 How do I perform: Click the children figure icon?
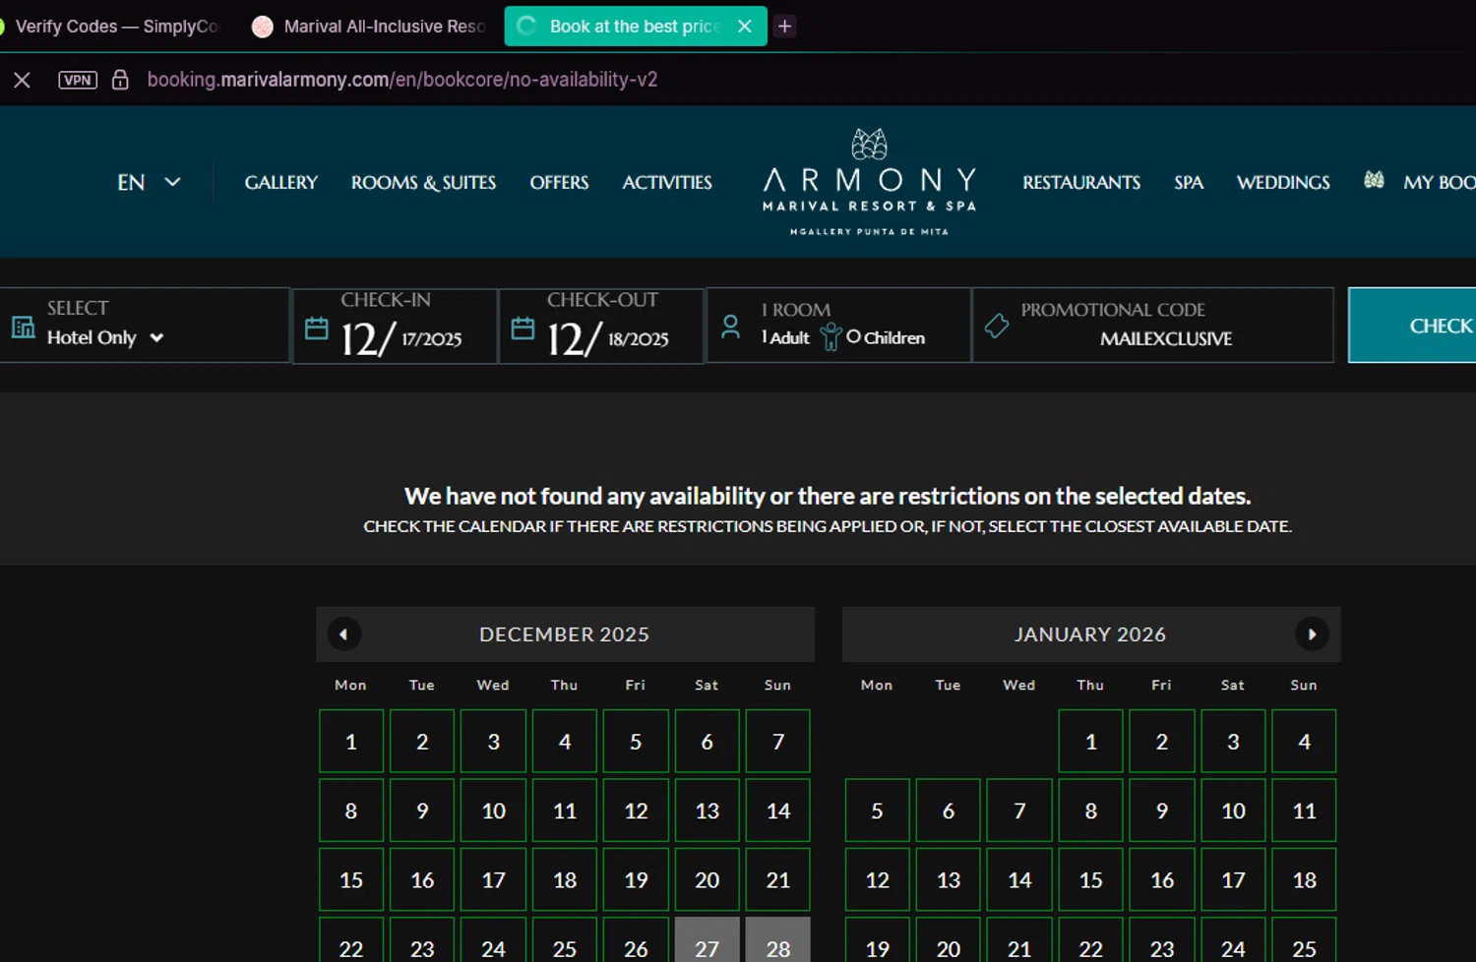click(830, 337)
